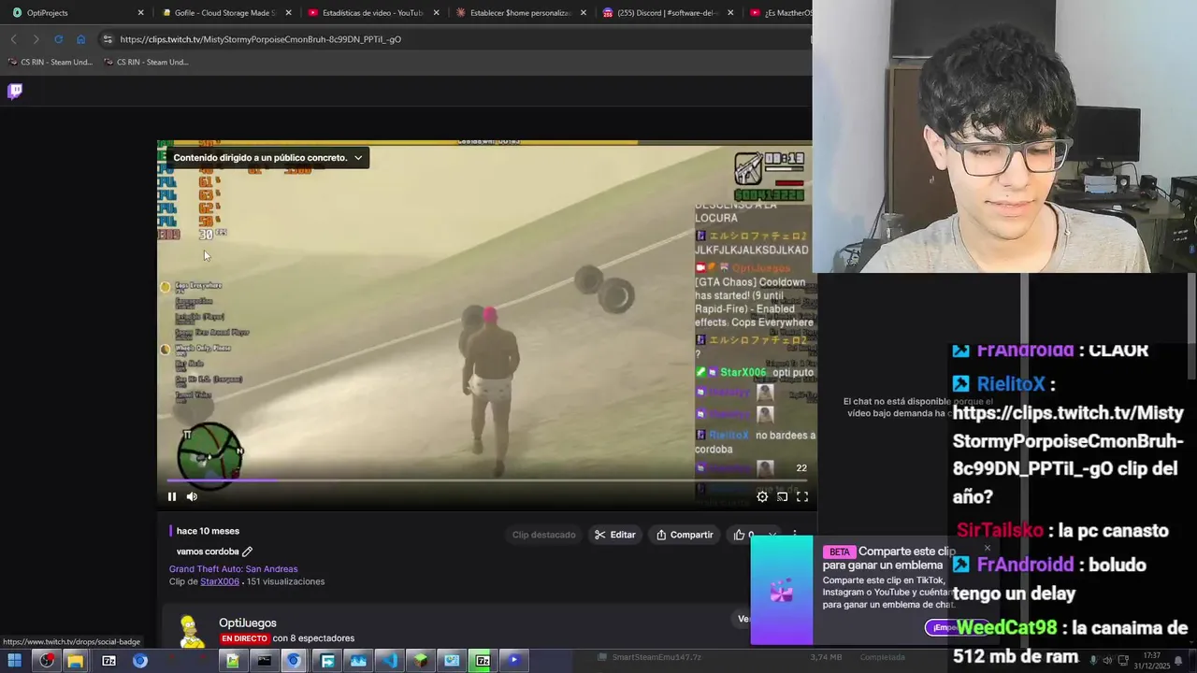Close the TikTok share popup
The height and width of the screenshot is (673, 1197).
click(x=987, y=549)
